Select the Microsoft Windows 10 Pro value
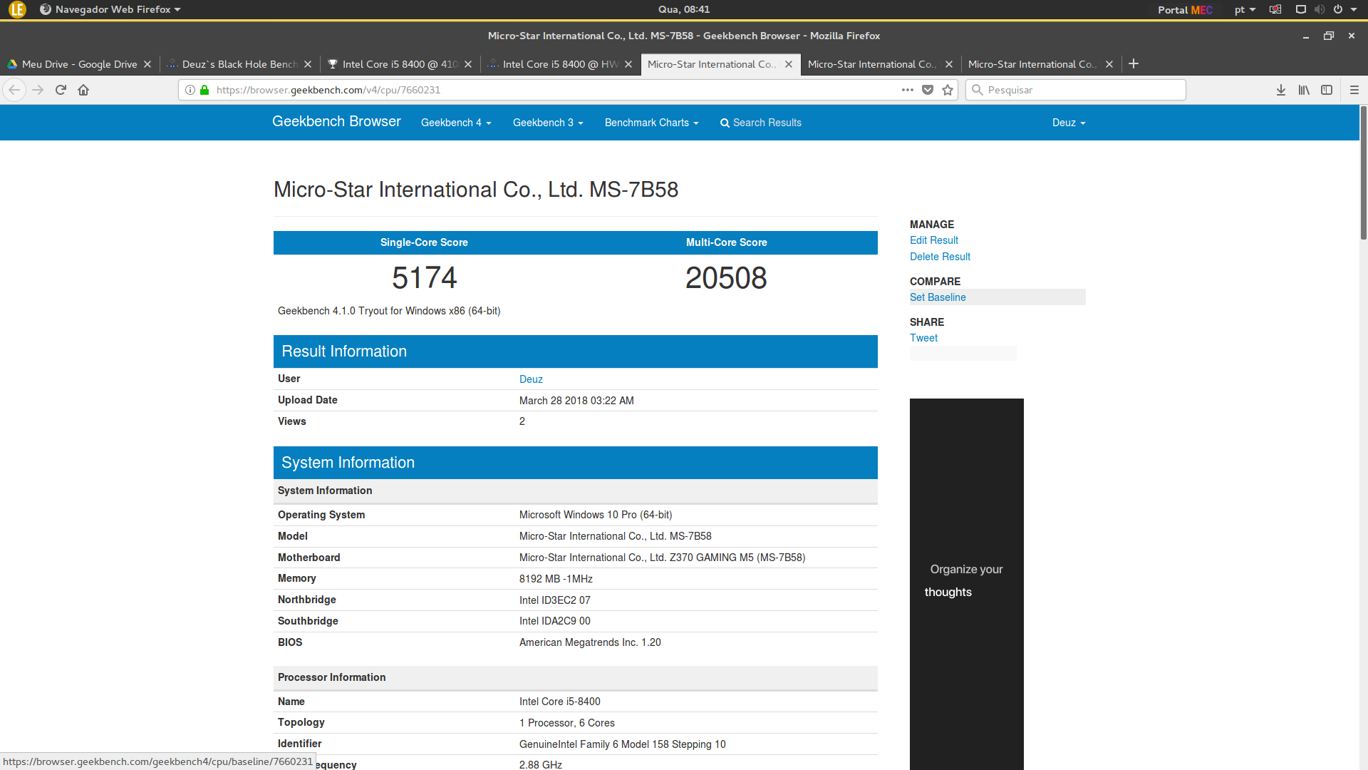Screen dimensions: 1368x770 click(x=595, y=515)
